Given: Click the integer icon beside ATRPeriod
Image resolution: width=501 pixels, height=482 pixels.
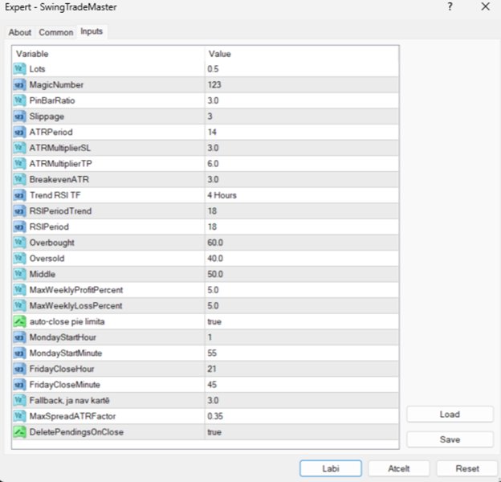Looking at the screenshot, I should point(19,132).
